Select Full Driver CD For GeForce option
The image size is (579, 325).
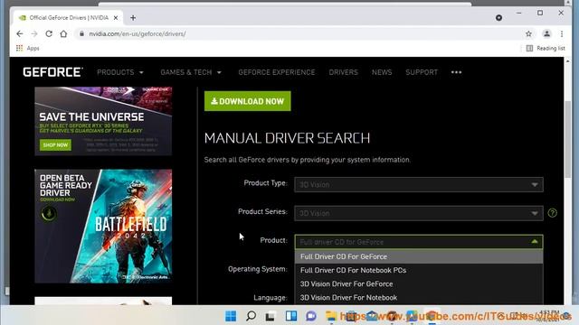point(419,256)
